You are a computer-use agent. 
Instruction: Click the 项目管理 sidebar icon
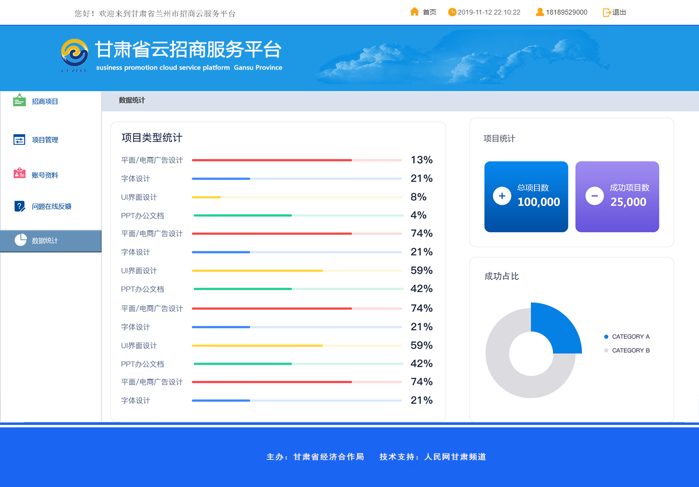tap(19, 140)
